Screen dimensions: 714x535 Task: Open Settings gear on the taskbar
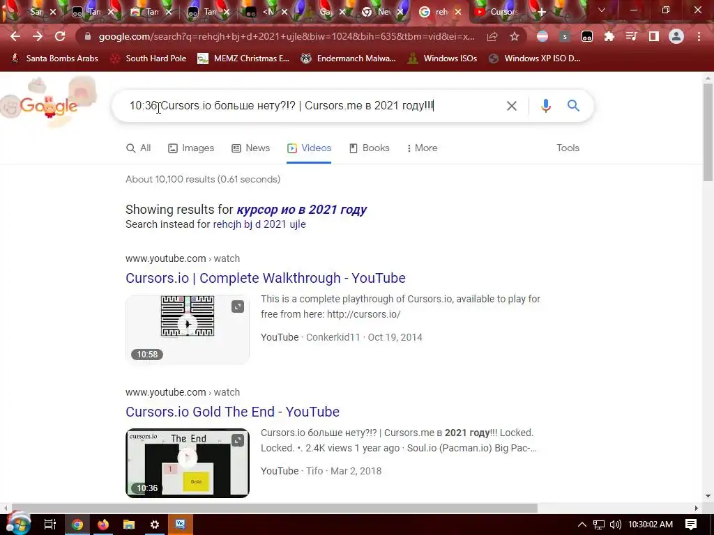click(x=154, y=525)
